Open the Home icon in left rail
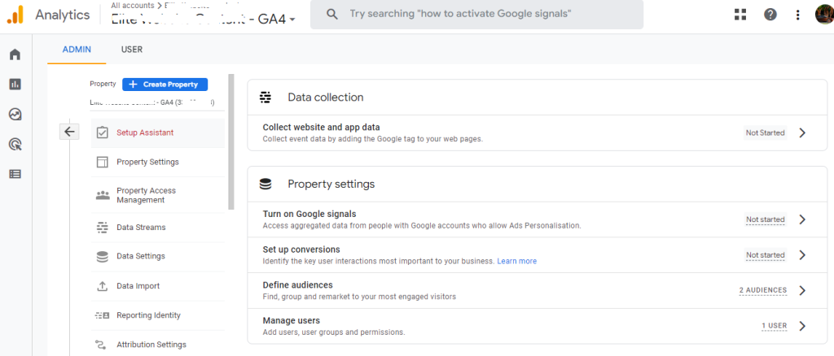This screenshot has height=356, width=834. coord(15,54)
